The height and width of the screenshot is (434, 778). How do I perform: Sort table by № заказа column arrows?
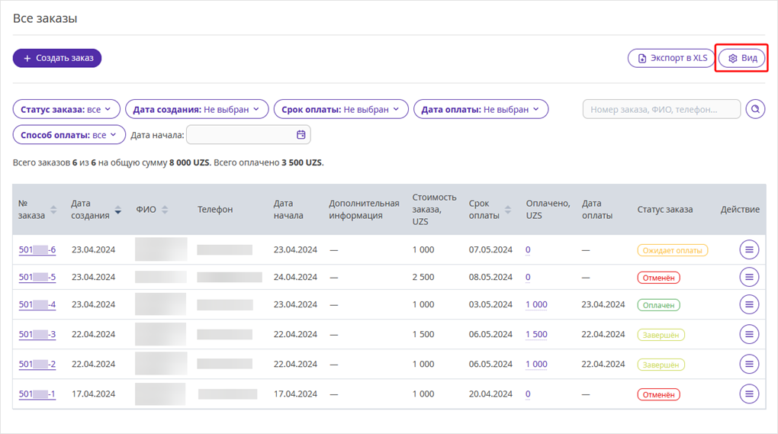click(x=53, y=209)
